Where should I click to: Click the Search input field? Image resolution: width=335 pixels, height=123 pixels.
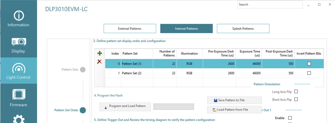click(x=270, y=4)
